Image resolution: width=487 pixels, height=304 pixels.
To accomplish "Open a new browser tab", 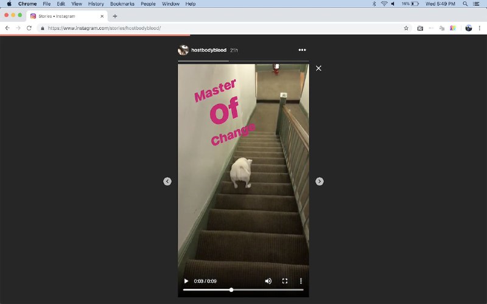I will point(115,16).
